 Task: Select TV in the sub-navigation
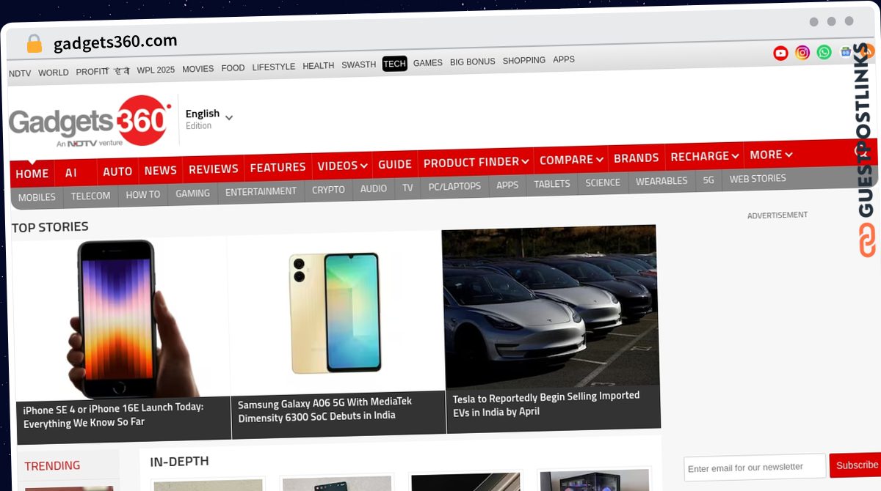(x=407, y=188)
